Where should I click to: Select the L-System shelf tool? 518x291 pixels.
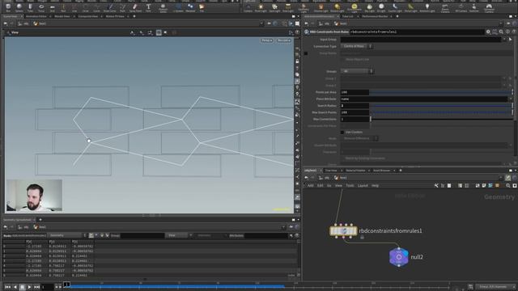178,7
